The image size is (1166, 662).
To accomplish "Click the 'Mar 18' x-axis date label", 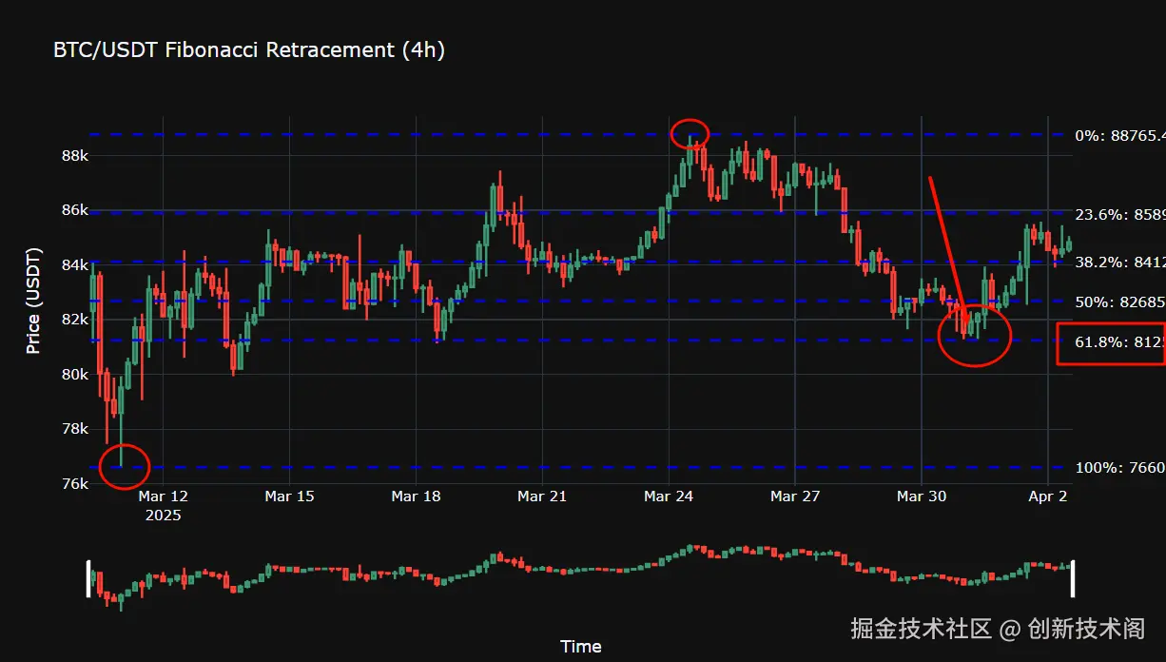I will [x=416, y=496].
